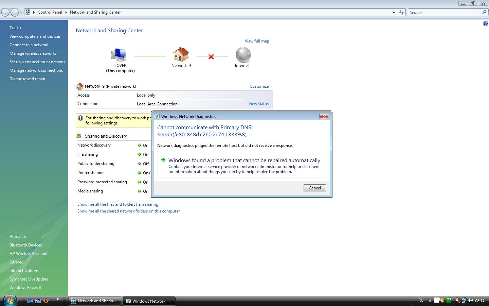Expand quick launch overflow chevron
This screenshot has height=306, width=489.
[x=58, y=300]
